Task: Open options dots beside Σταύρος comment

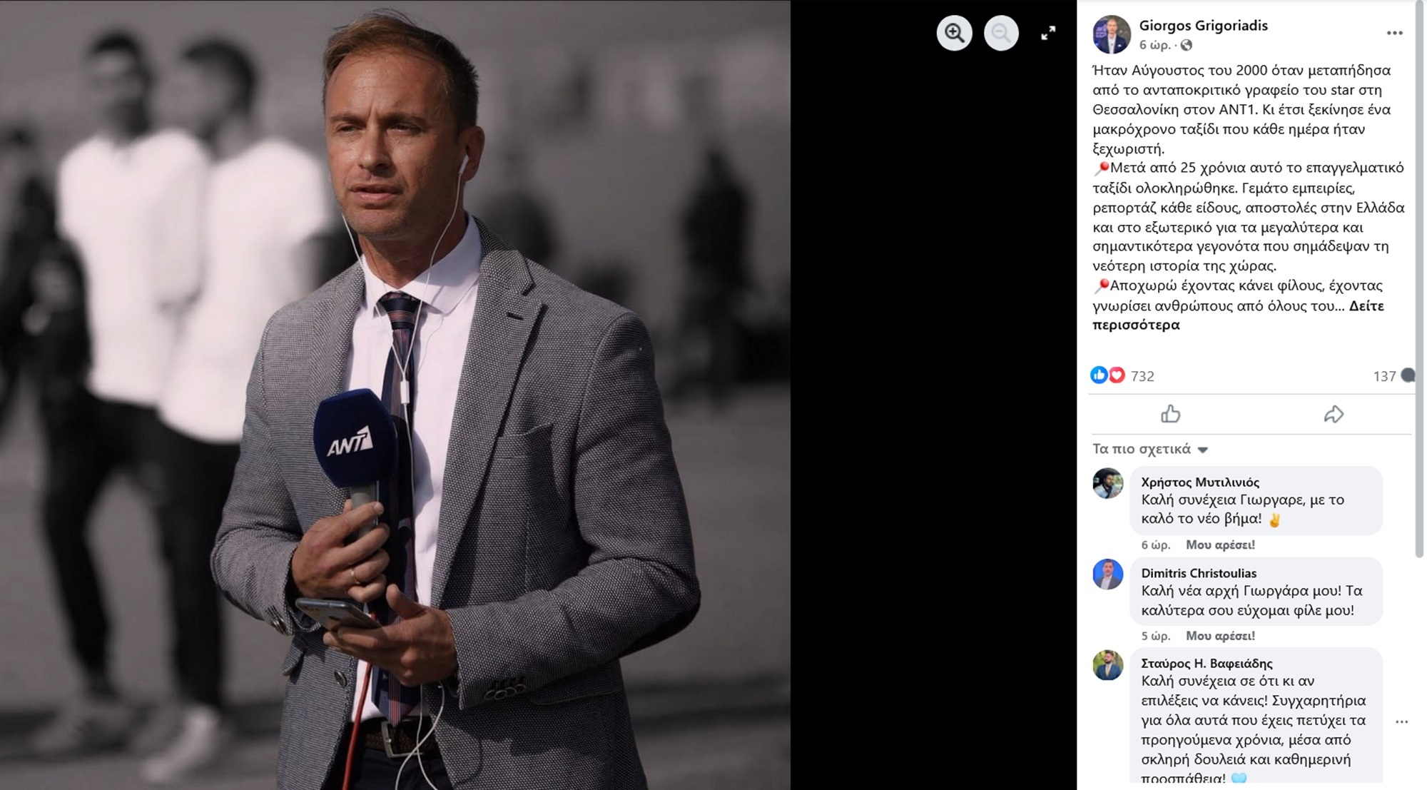Action: click(1401, 721)
